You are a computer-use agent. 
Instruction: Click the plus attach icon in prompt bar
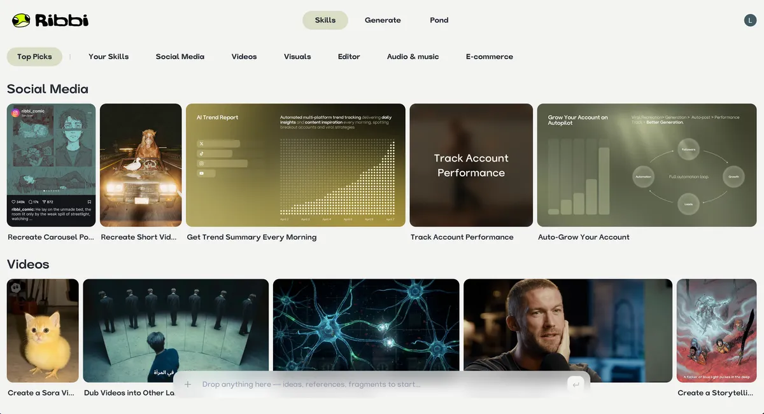pos(188,384)
